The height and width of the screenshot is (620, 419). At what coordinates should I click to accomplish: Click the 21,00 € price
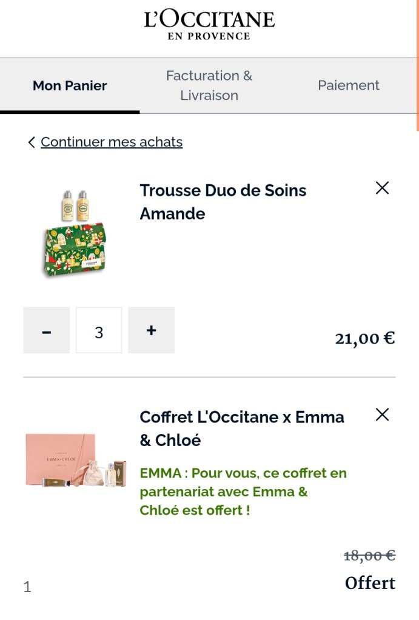[x=364, y=338]
